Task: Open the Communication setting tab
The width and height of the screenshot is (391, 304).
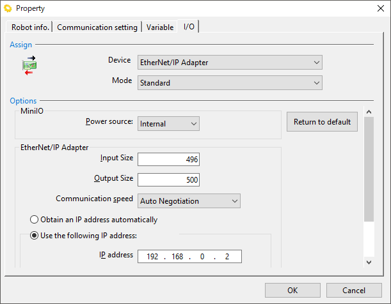Action: [97, 27]
